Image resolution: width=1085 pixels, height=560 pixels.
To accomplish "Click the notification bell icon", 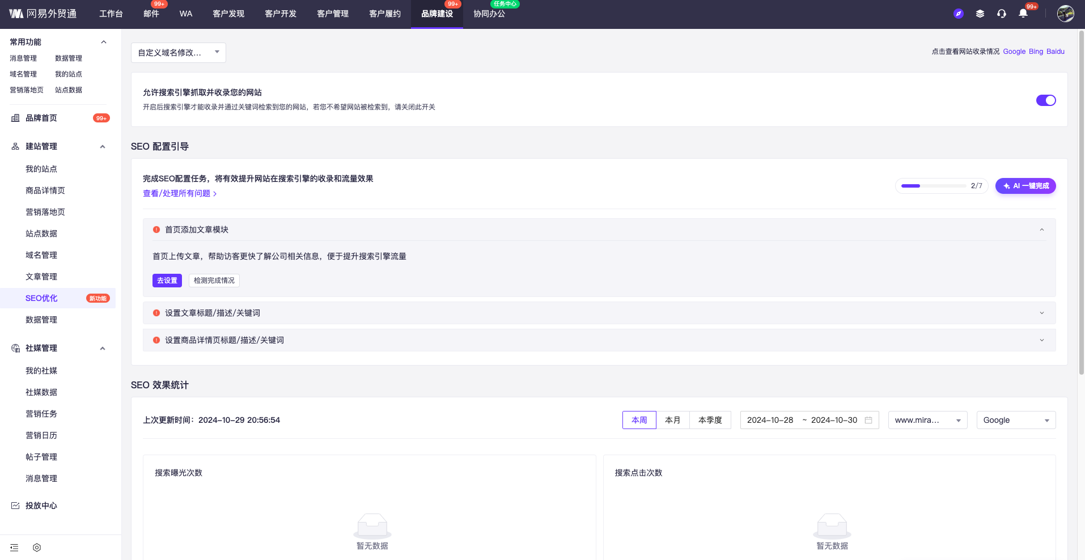I will coord(1023,14).
